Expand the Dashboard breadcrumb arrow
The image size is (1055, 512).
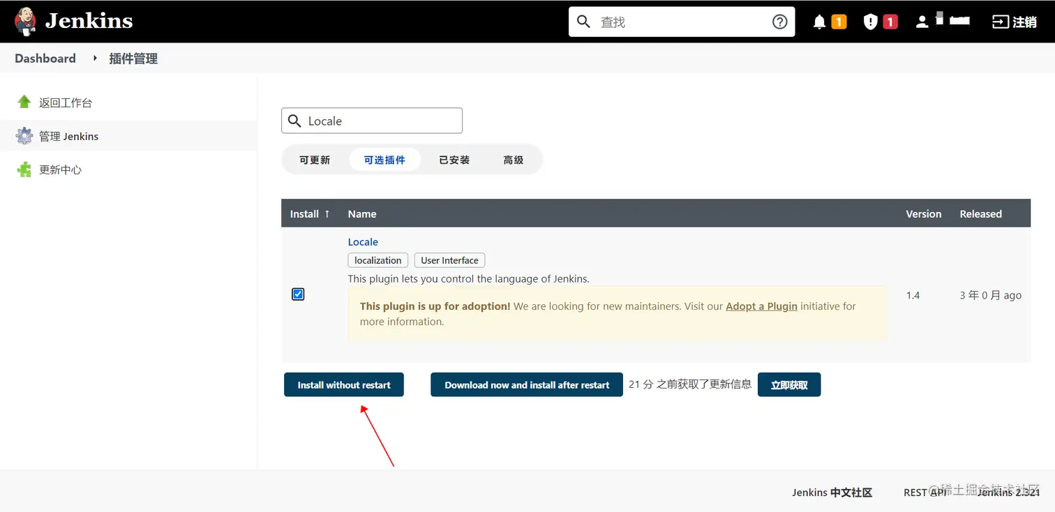(95, 59)
